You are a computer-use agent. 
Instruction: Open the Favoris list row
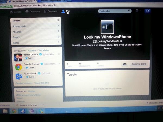[x=36, y=37]
